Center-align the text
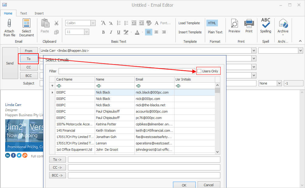The width and height of the screenshot is (305, 188). (x=156, y=32)
